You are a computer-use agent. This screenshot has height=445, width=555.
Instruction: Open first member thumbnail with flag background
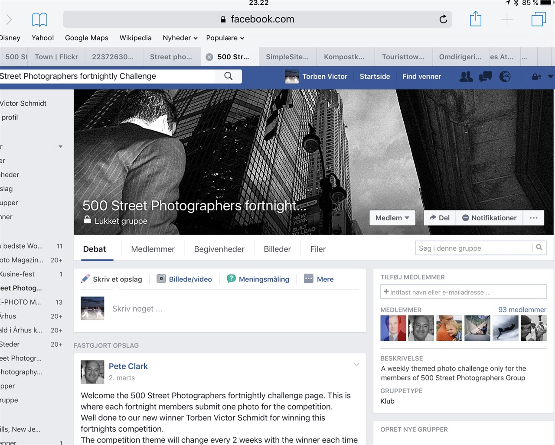pos(393,328)
